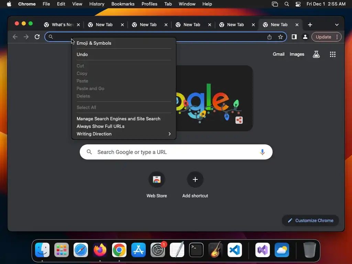Click the Customize Chrome button
The image size is (352, 264).
point(310,220)
